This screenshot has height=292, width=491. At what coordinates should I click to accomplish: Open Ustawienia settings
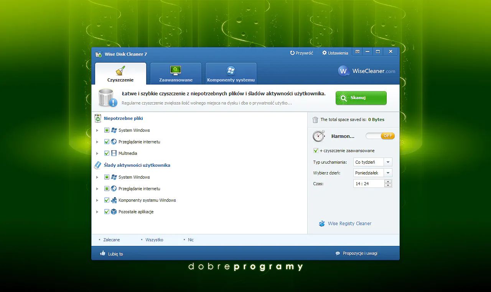335,53
